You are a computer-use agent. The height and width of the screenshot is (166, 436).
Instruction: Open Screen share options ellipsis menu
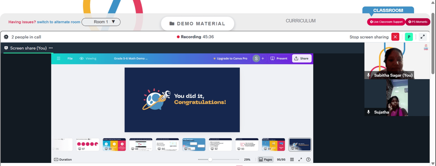click(x=51, y=48)
